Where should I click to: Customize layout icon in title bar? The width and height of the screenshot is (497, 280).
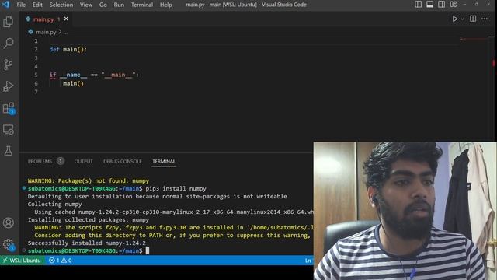[x=454, y=5]
